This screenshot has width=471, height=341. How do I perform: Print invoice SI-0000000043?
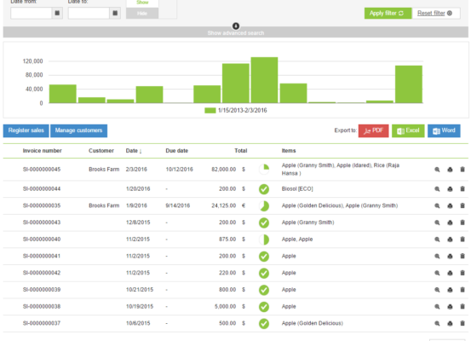tap(450, 223)
